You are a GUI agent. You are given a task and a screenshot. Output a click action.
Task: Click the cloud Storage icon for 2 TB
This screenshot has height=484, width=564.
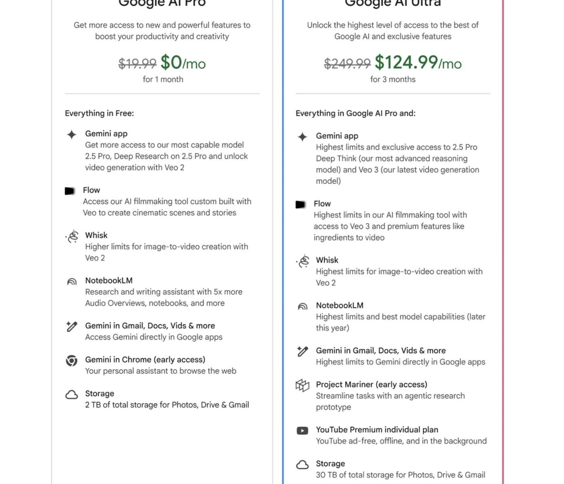coord(71,394)
